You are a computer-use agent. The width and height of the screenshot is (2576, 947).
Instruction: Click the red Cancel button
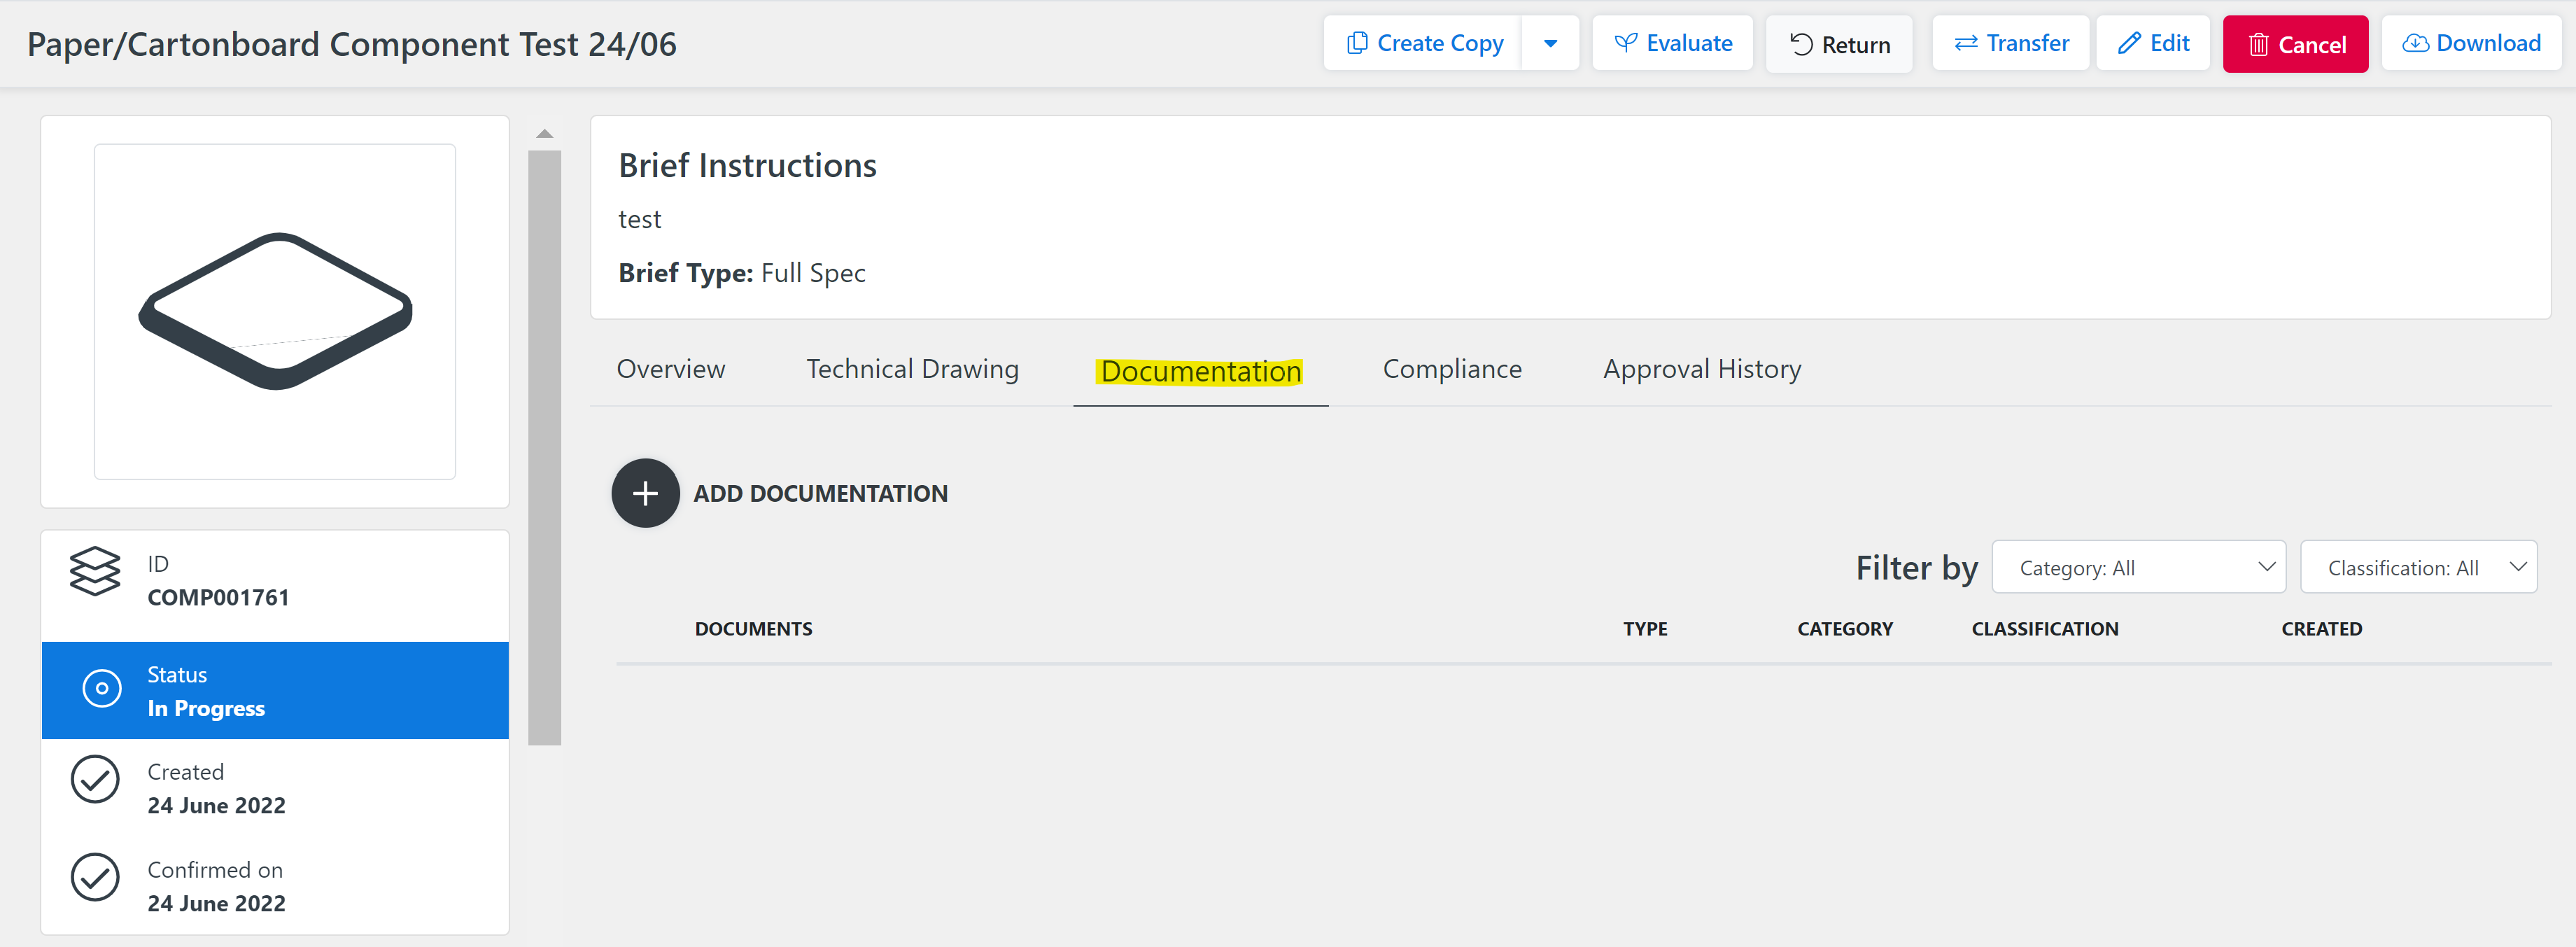coord(2295,45)
